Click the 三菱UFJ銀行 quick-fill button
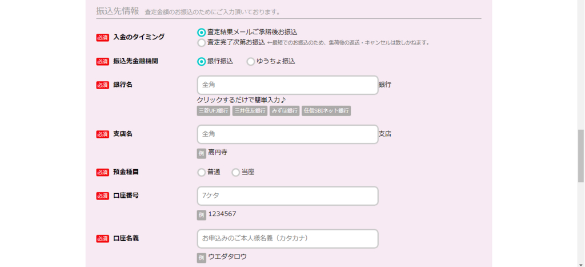This screenshot has height=267, width=585. [214, 110]
